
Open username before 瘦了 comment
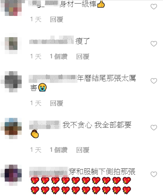[x=52, y=40]
